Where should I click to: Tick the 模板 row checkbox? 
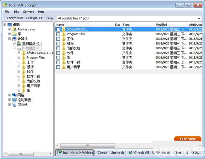58,43
